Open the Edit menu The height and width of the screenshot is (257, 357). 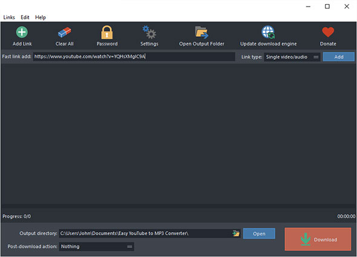coord(25,18)
